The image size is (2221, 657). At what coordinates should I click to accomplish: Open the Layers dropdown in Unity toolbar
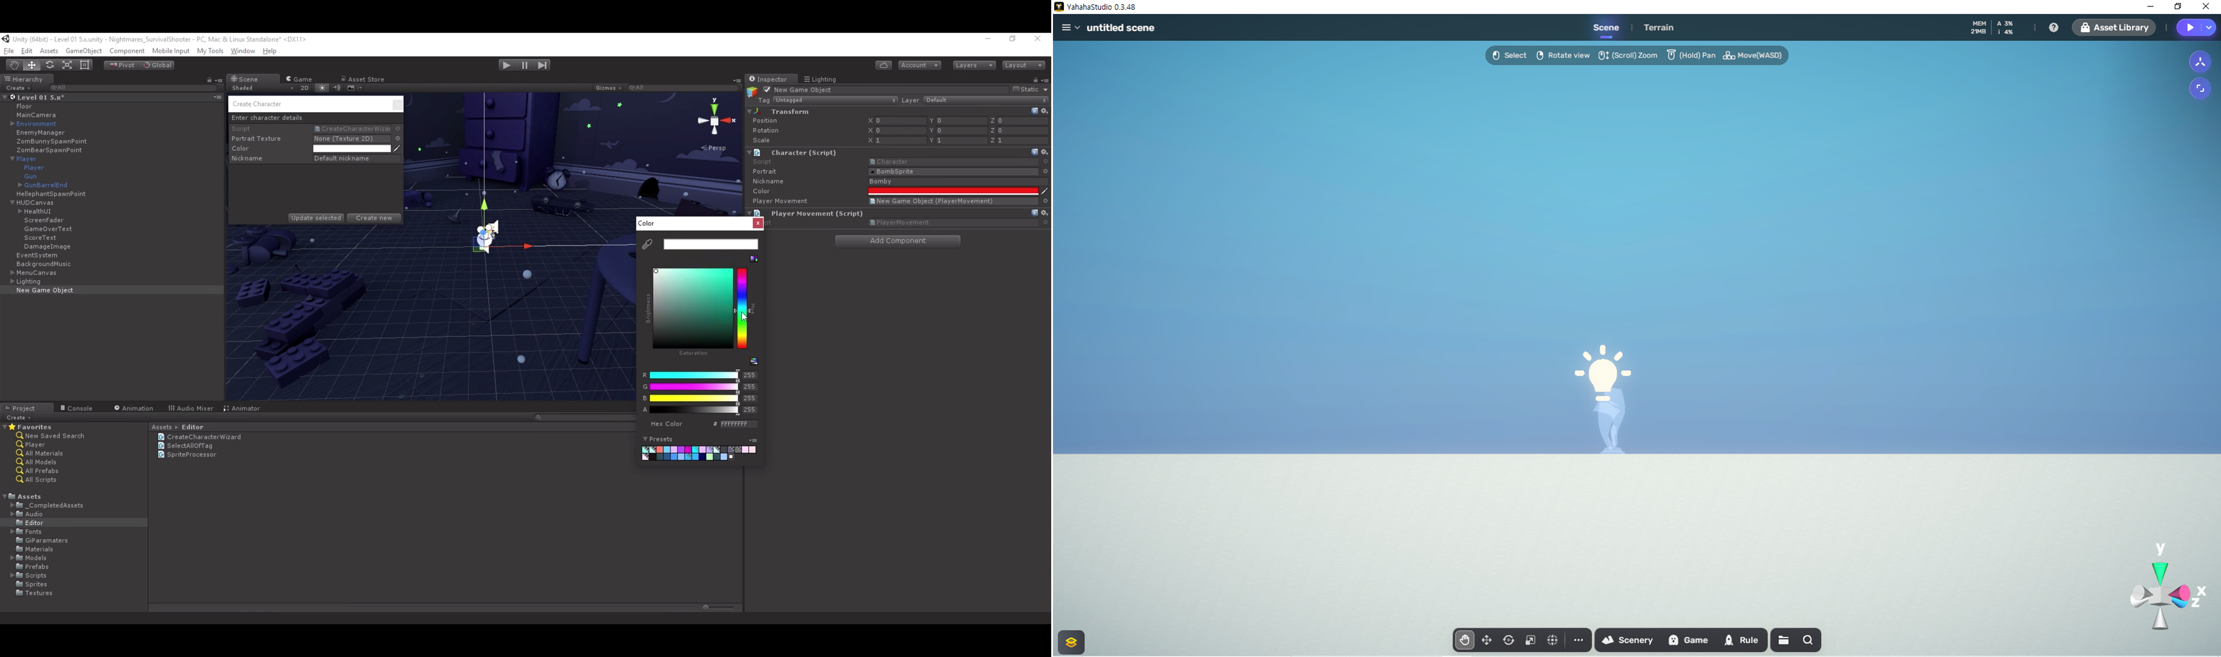tap(974, 65)
